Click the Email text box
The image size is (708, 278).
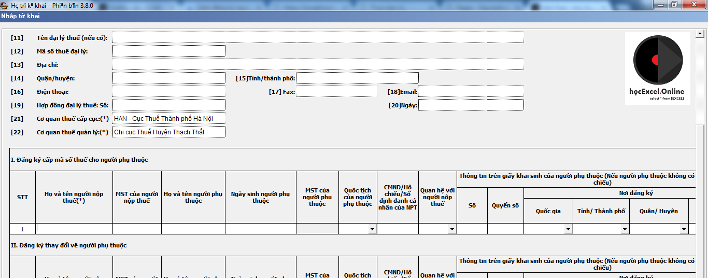[471, 92]
